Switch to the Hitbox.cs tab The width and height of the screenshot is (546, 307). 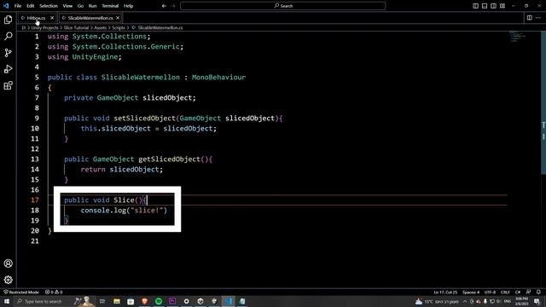pyautogui.click(x=36, y=18)
